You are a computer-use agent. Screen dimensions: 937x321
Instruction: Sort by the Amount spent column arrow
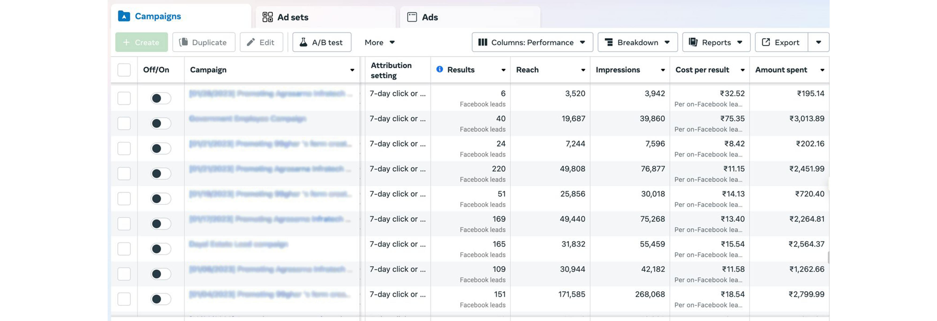(822, 70)
